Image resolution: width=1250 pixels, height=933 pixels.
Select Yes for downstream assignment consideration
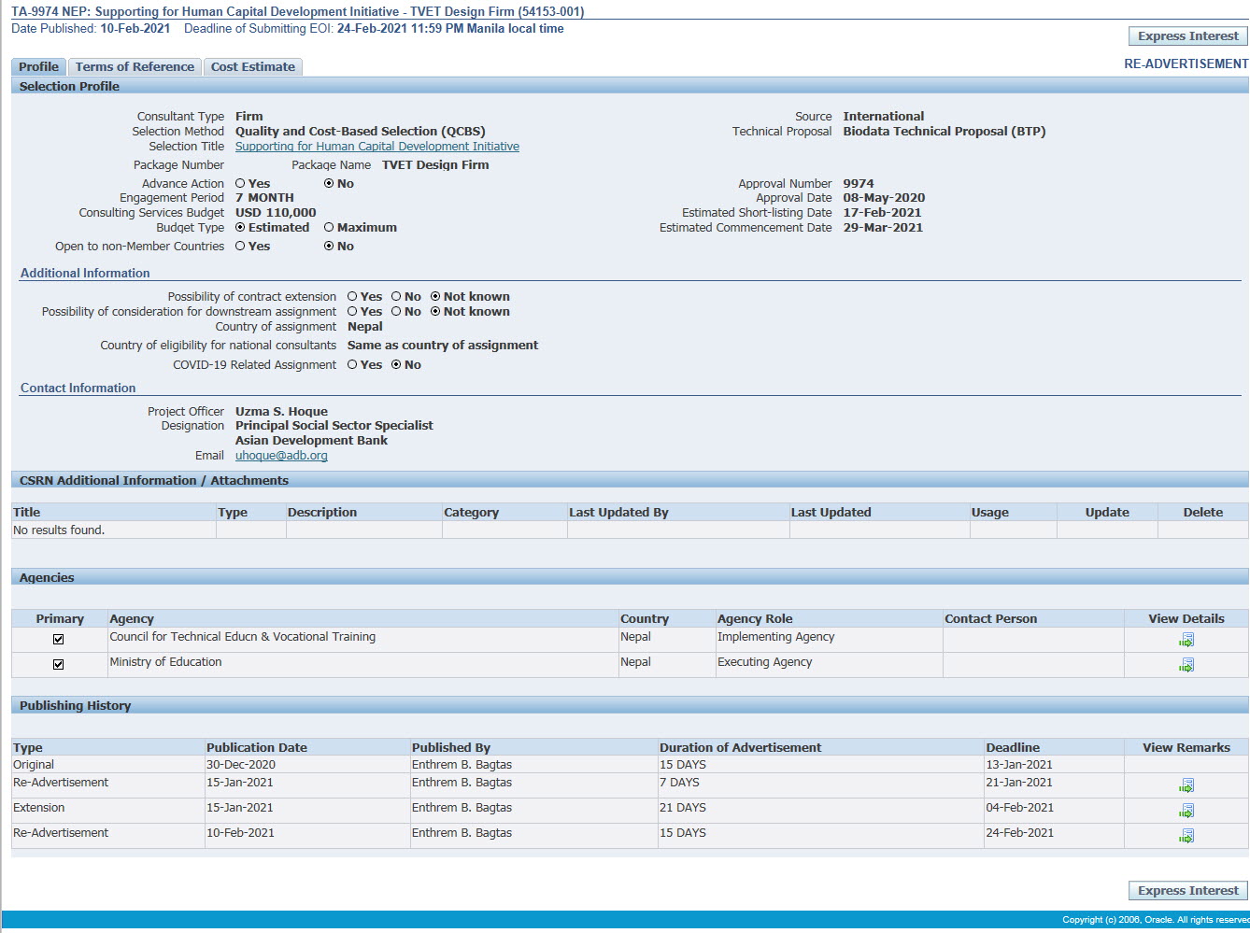click(352, 312)
